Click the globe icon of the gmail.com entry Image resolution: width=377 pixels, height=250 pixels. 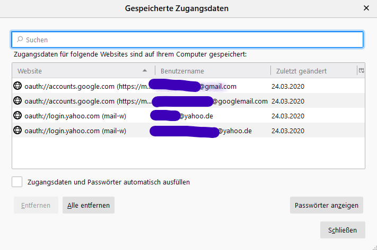coord(17,86)
